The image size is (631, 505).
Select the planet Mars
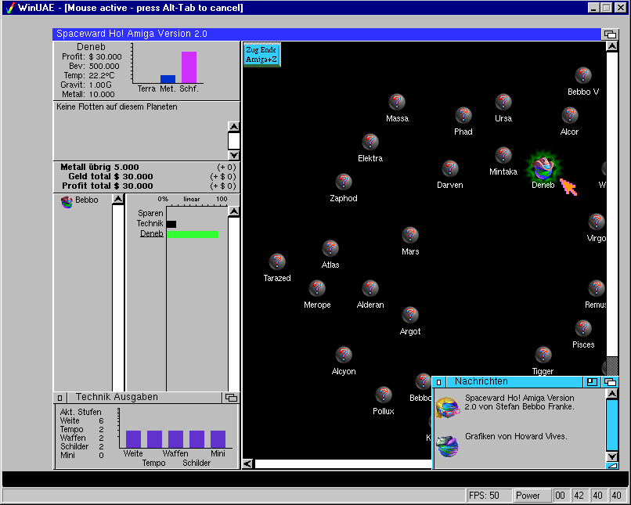[x=410, y=235]
